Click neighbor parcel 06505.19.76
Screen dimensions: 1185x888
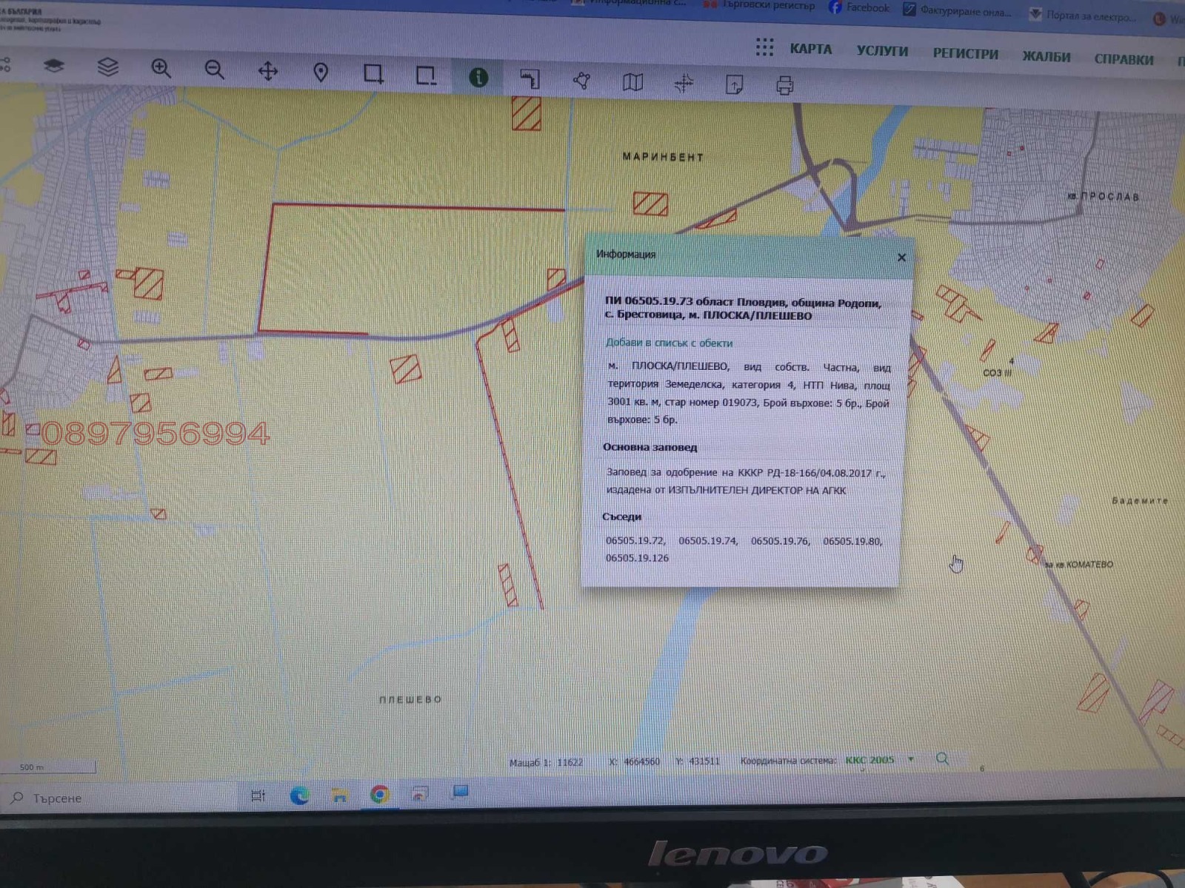pos(781,541)
